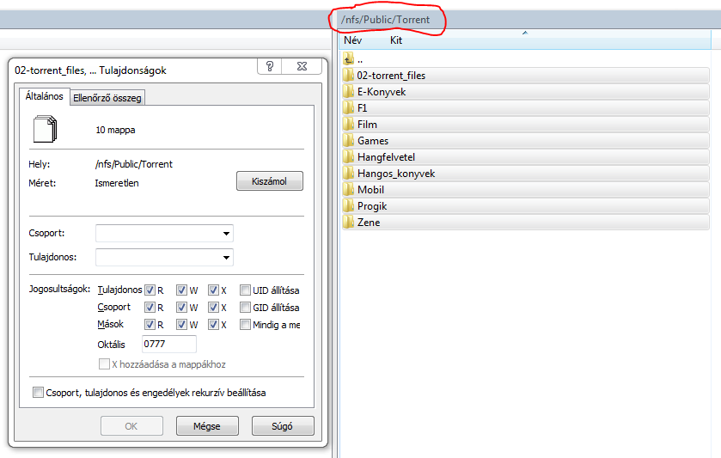
Task: Click the sort direction arrow above the file list
Action: click(x=525, y=33)
